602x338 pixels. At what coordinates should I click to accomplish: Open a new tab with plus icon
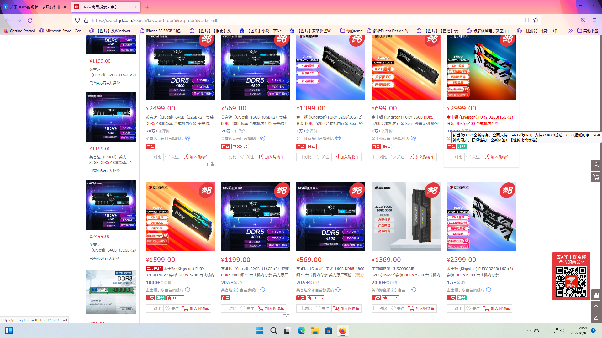tap(147, 7)
